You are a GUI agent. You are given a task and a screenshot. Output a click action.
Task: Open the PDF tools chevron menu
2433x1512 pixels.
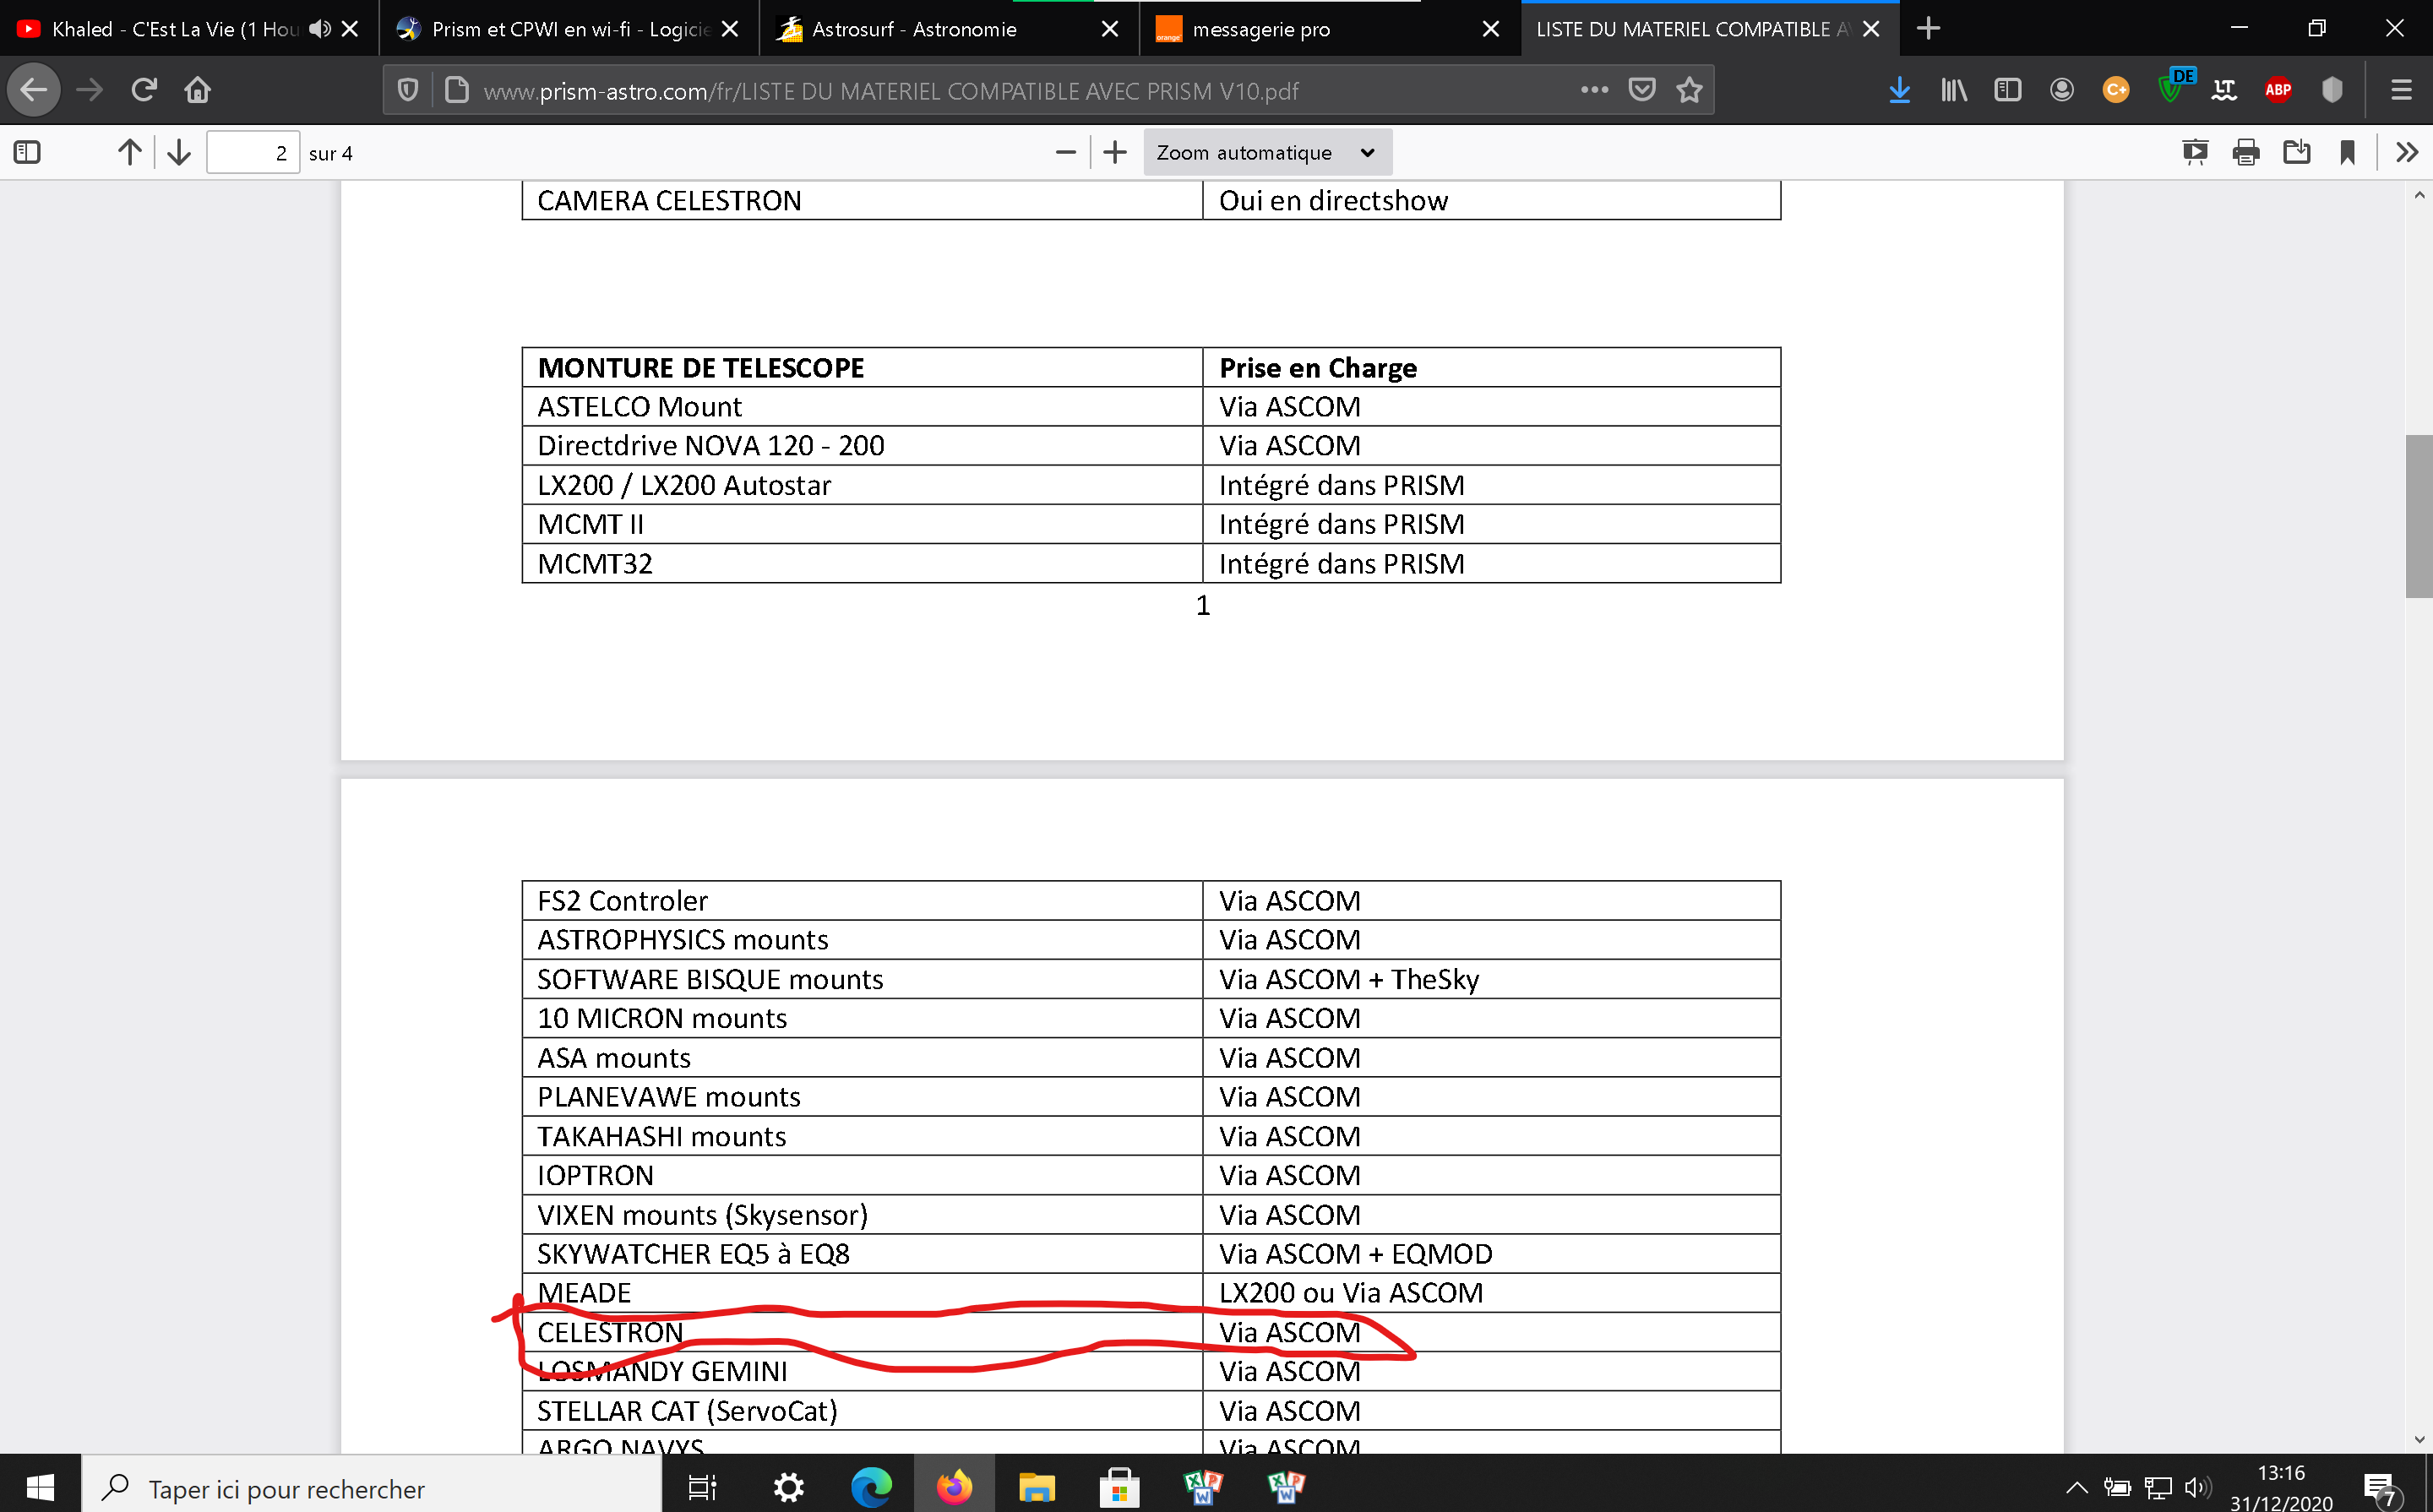tap(2406, 152)
